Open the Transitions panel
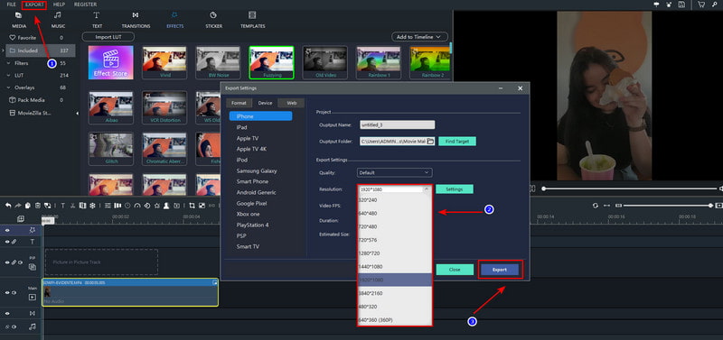The image size is (723, 340). click(136, 20)
